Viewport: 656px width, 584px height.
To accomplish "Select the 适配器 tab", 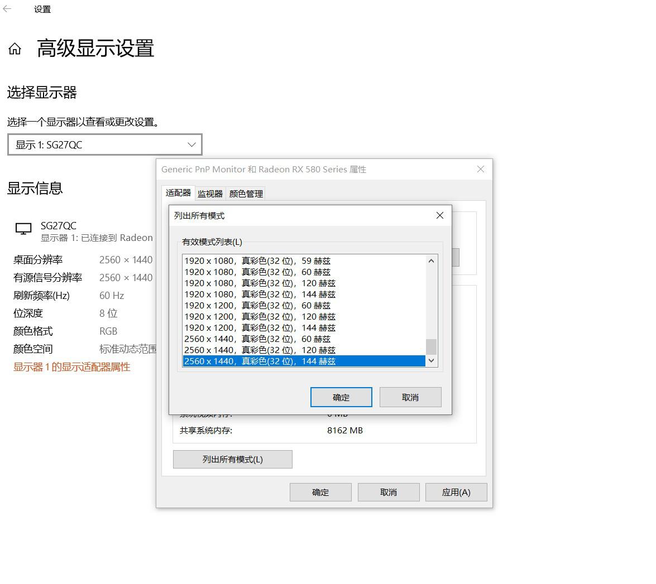I will [x=178, y=193].
